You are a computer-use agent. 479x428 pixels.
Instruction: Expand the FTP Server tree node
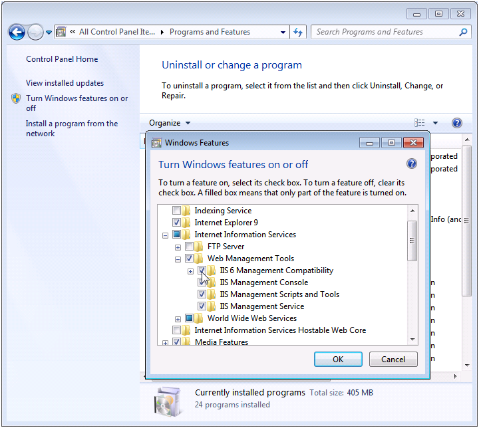[x=178, y=247]
